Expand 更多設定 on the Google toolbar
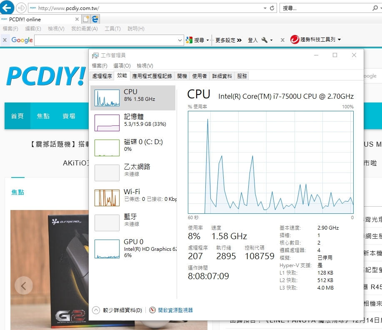This screenshot has height=330, width=382. click(x=228, y=40)
